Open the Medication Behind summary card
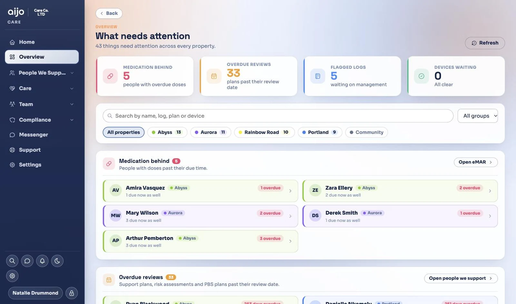 click(x=145, y=76)
